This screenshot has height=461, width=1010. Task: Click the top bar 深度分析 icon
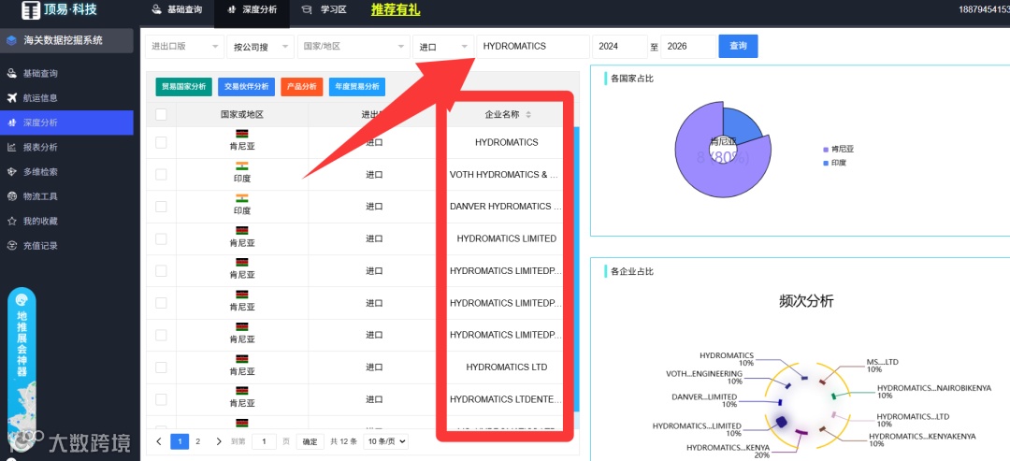tap(232, 9)
